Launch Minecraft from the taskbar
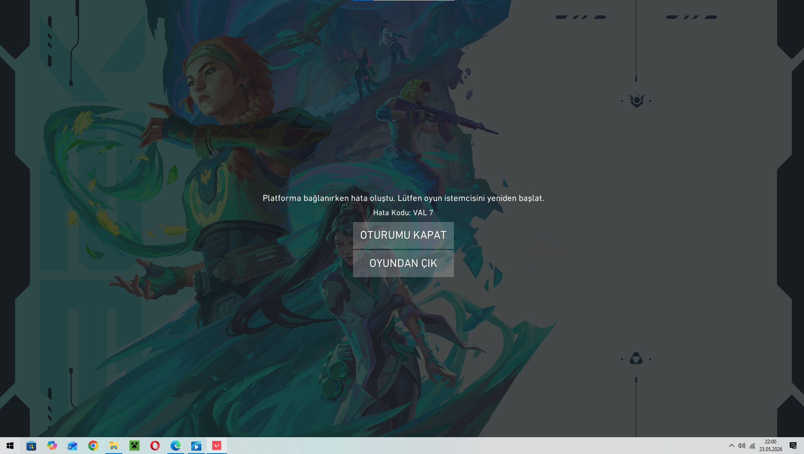The image size is (804, 454). [134, 446]
